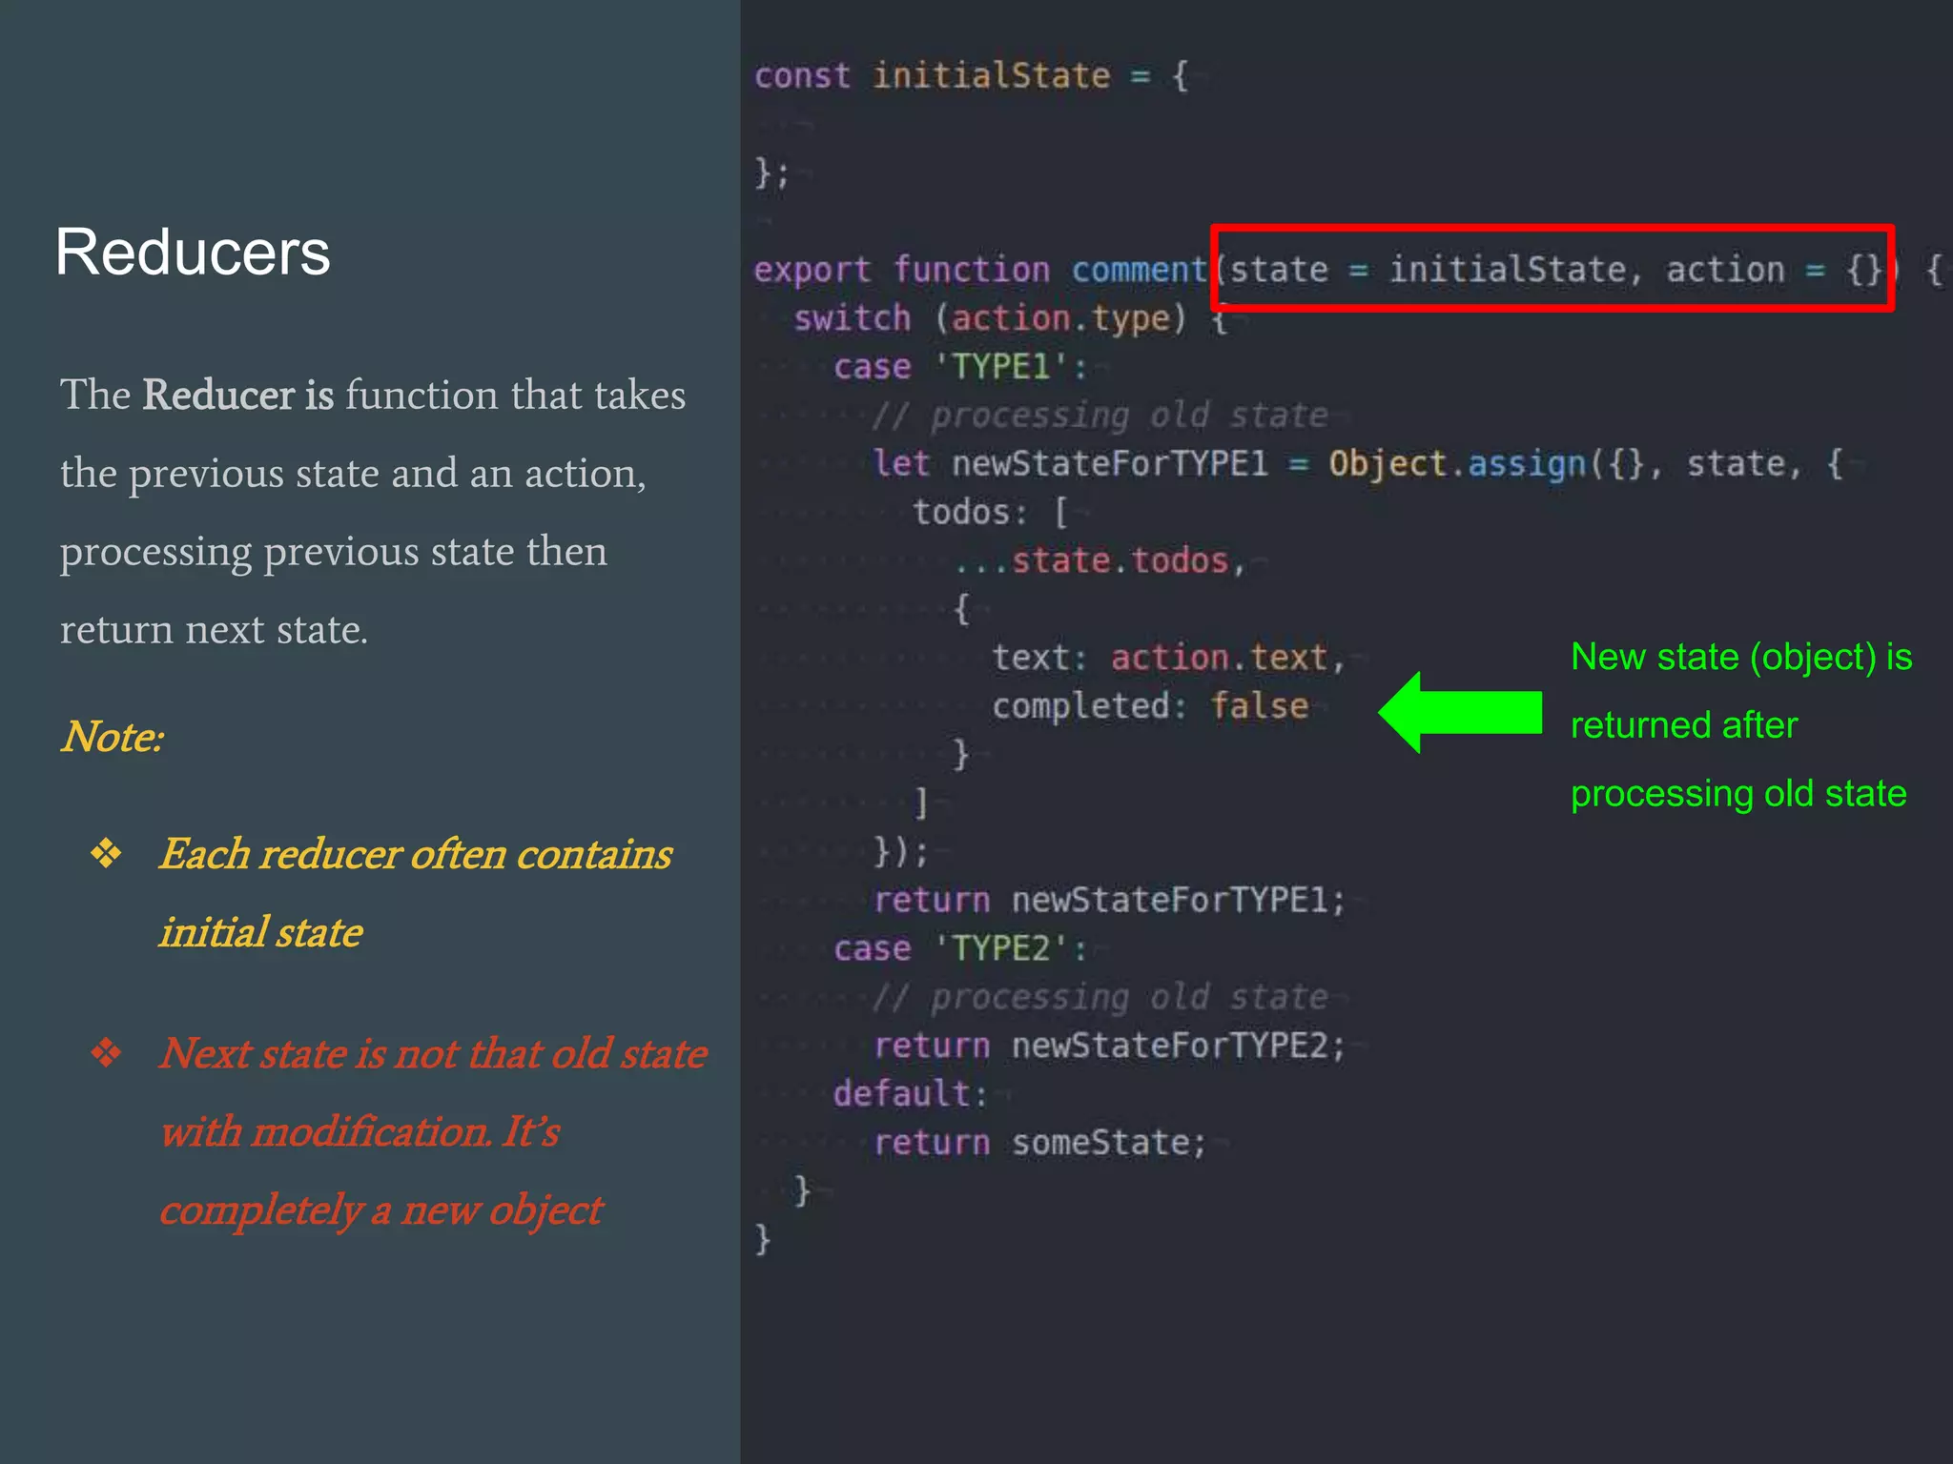Click the Reducers slide title
Image resolution: width=1953 pixels, height=1464 pixels.
pyautogui.click(x=193, y=253)
